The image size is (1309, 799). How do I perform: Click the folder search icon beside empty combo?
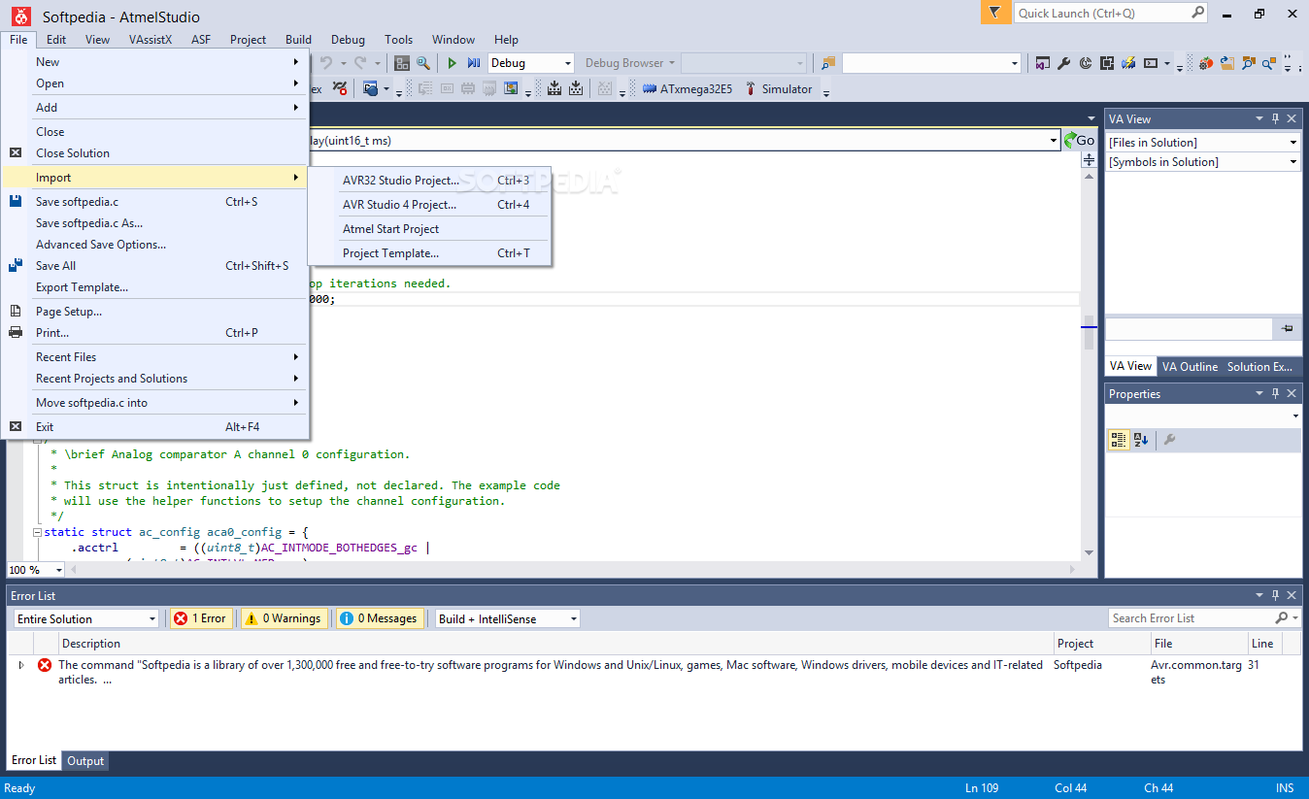(x=827, y=63)
